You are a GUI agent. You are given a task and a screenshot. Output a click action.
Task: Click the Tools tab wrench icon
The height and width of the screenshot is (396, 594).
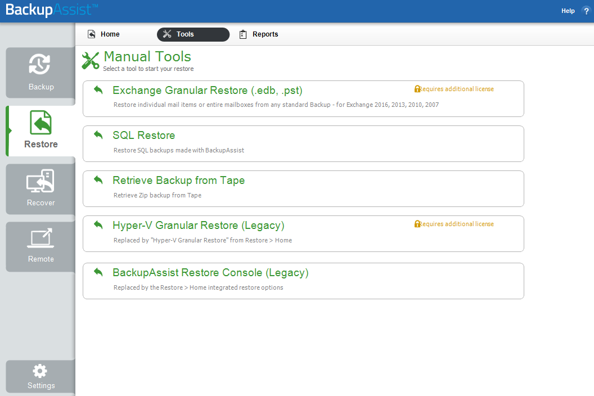click(x=167, y=34)
